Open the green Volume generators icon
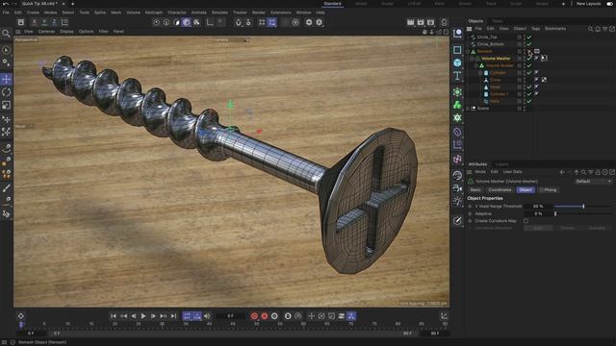This screenshot has height=346, width=616. [x=457, y=105]
